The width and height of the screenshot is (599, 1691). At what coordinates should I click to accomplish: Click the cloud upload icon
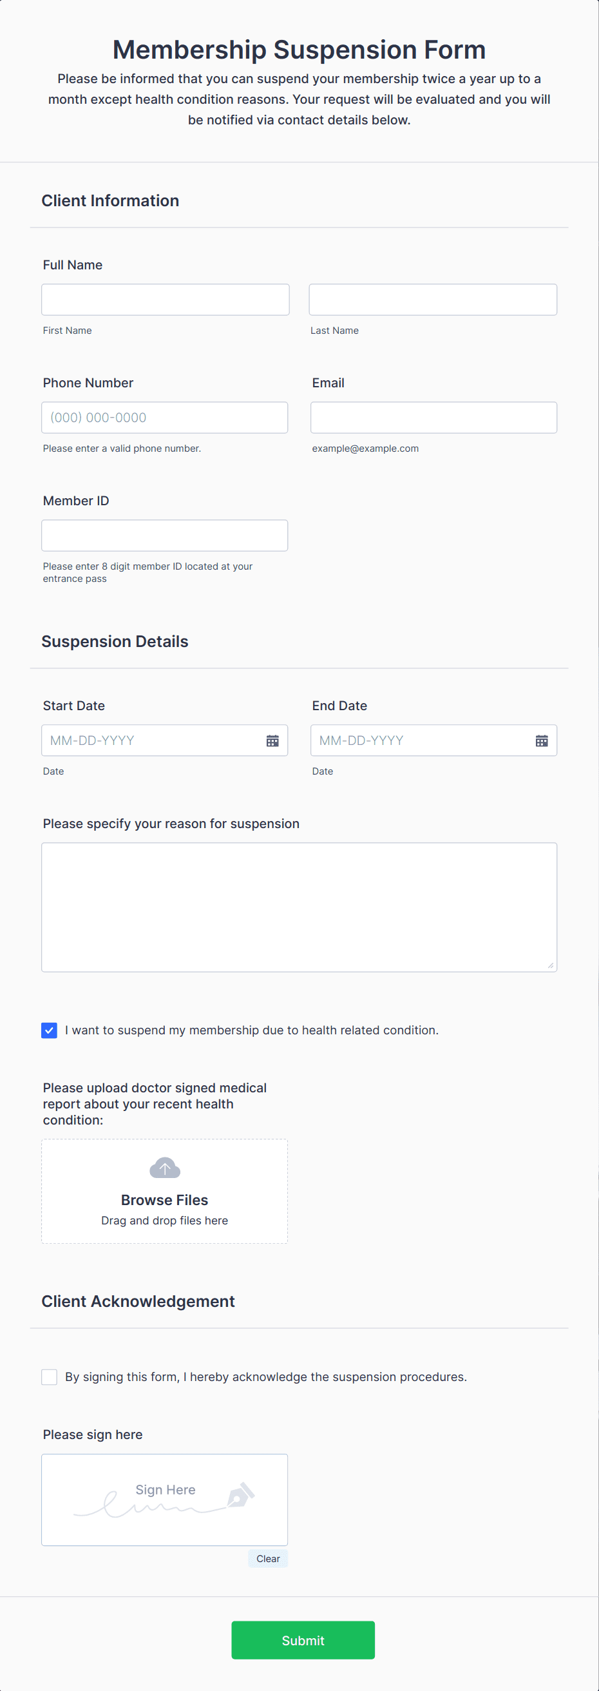165,1168
